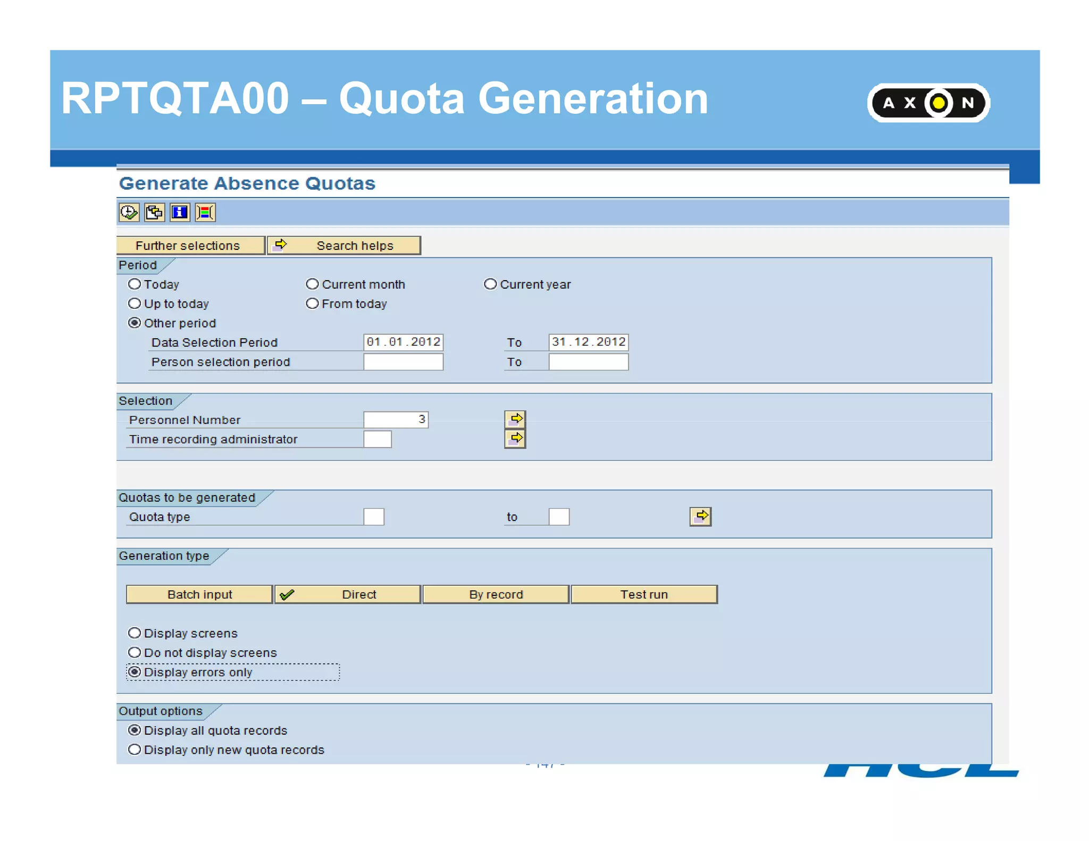This screenshot has height=841, width=1089.
Task: Click the Personnel Number input field
Action: (x=396, y=419)
